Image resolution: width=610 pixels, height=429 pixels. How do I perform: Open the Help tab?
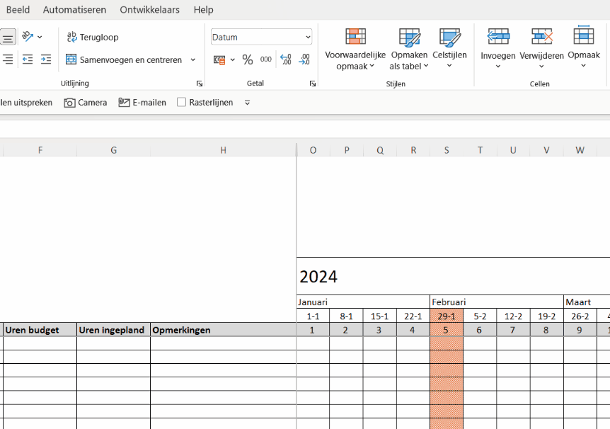(x=204, y=10)
